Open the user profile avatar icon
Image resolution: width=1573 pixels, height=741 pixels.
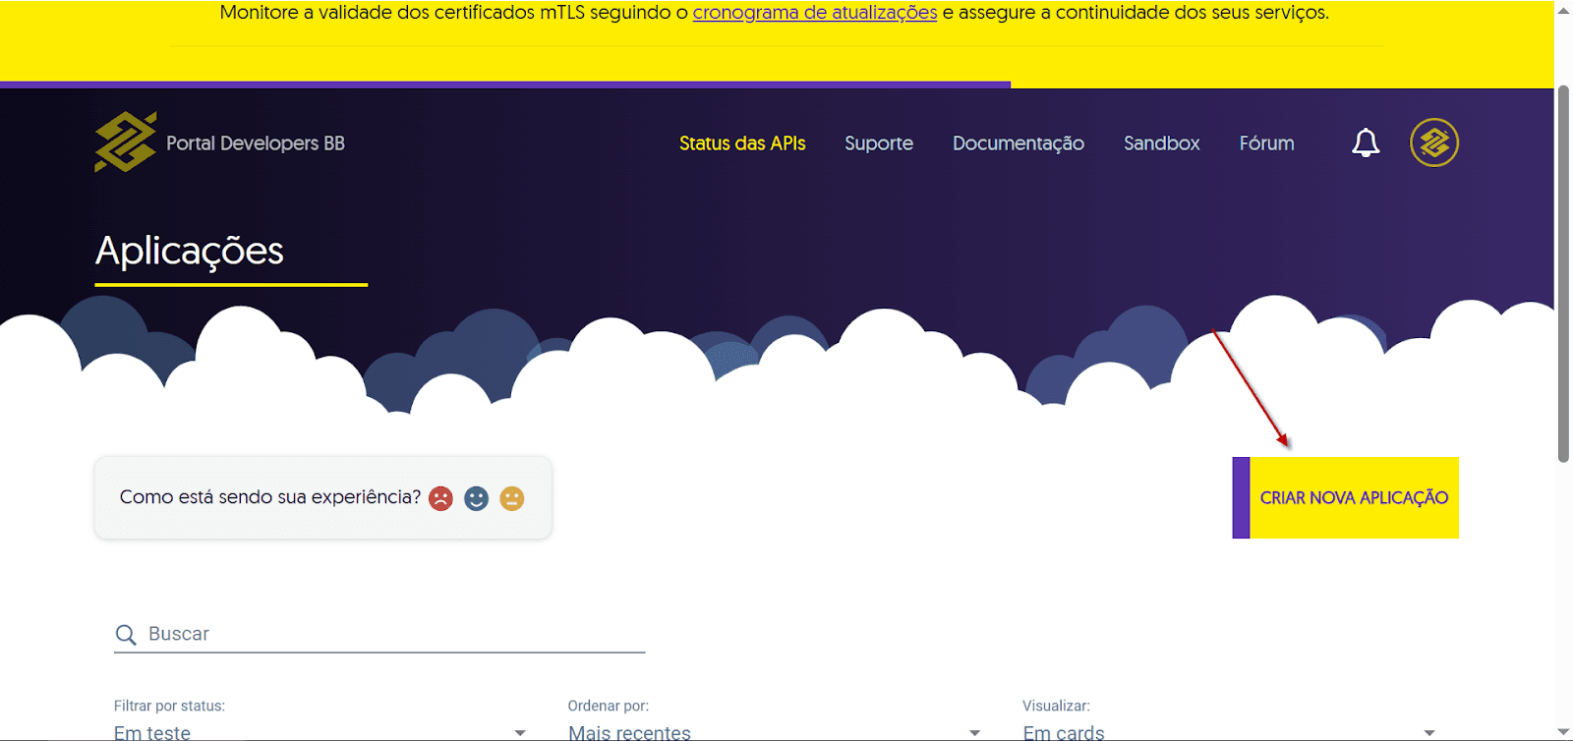point(1434,142)
